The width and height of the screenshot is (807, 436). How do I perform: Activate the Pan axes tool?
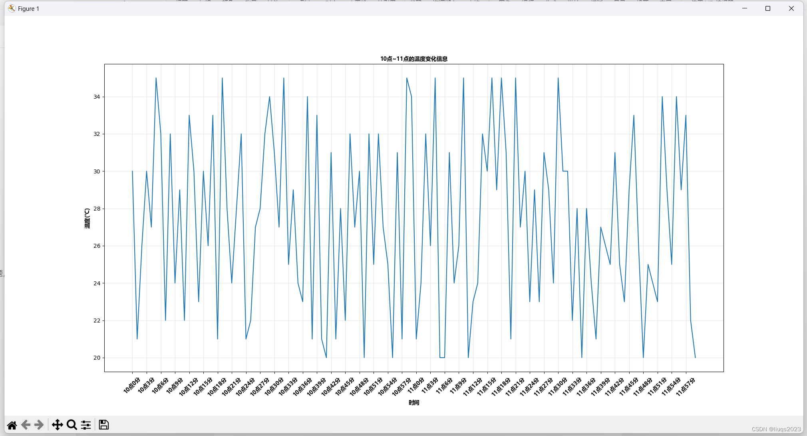click(57, 425)
